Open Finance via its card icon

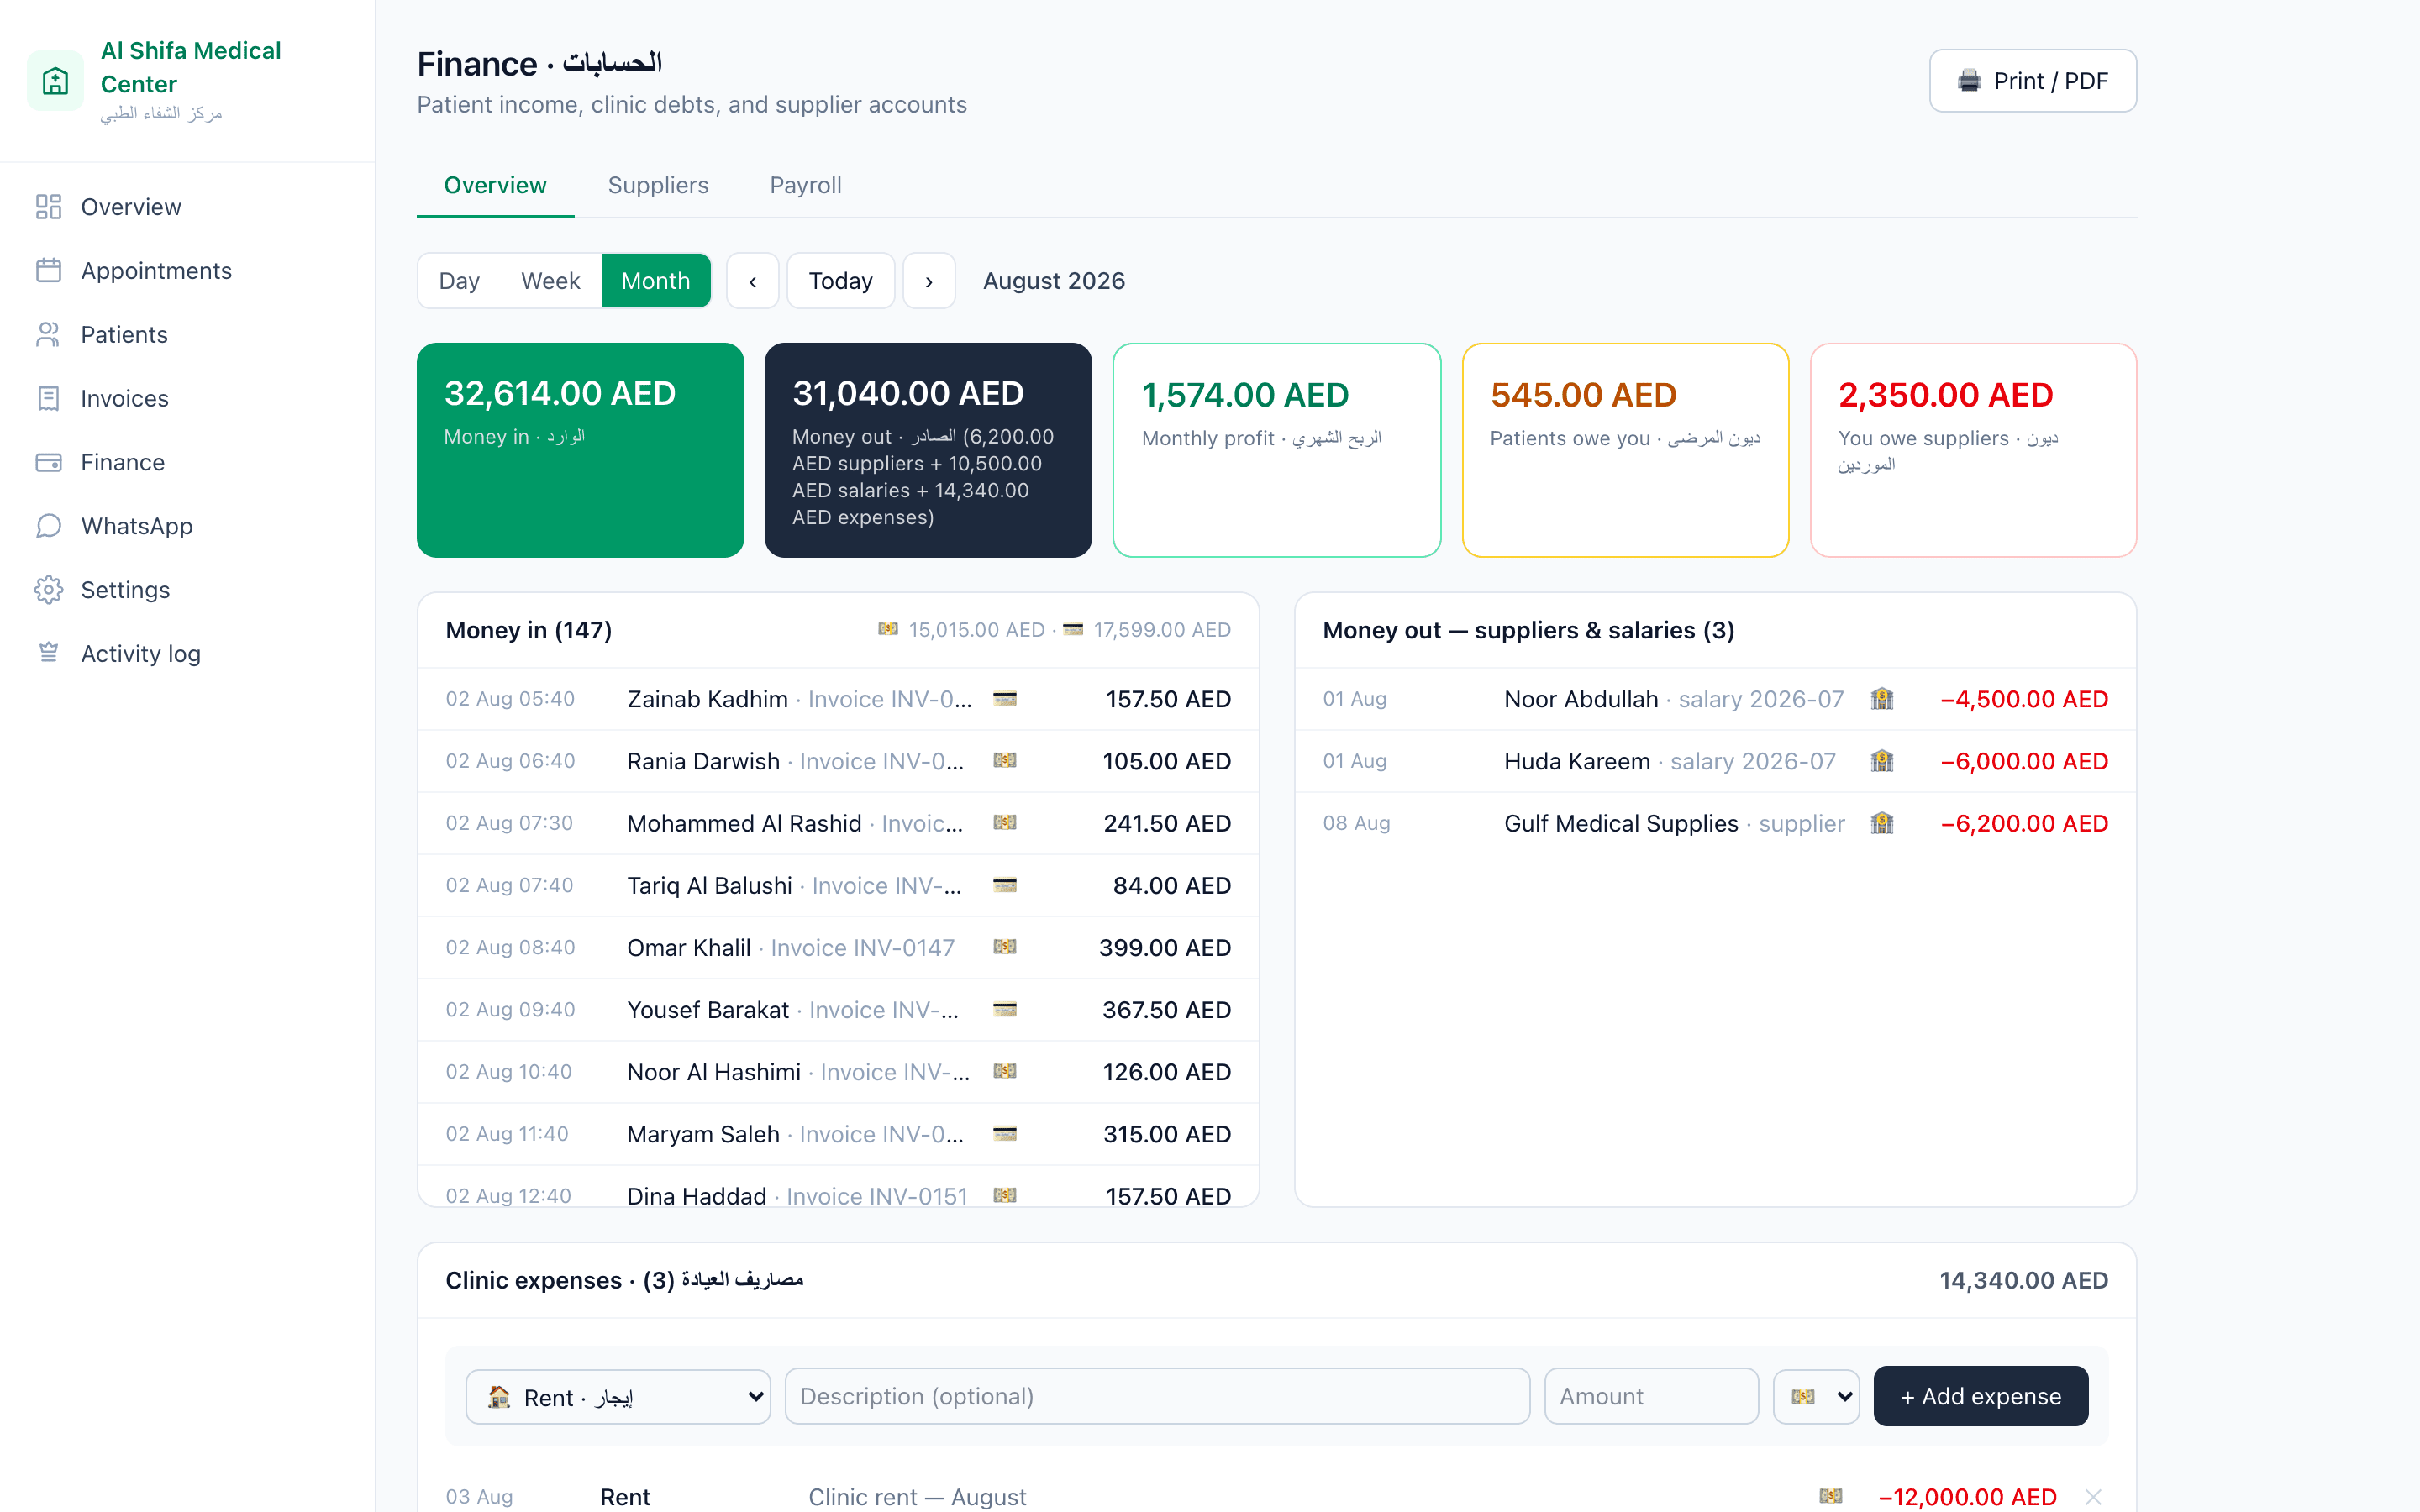[48, 462]
